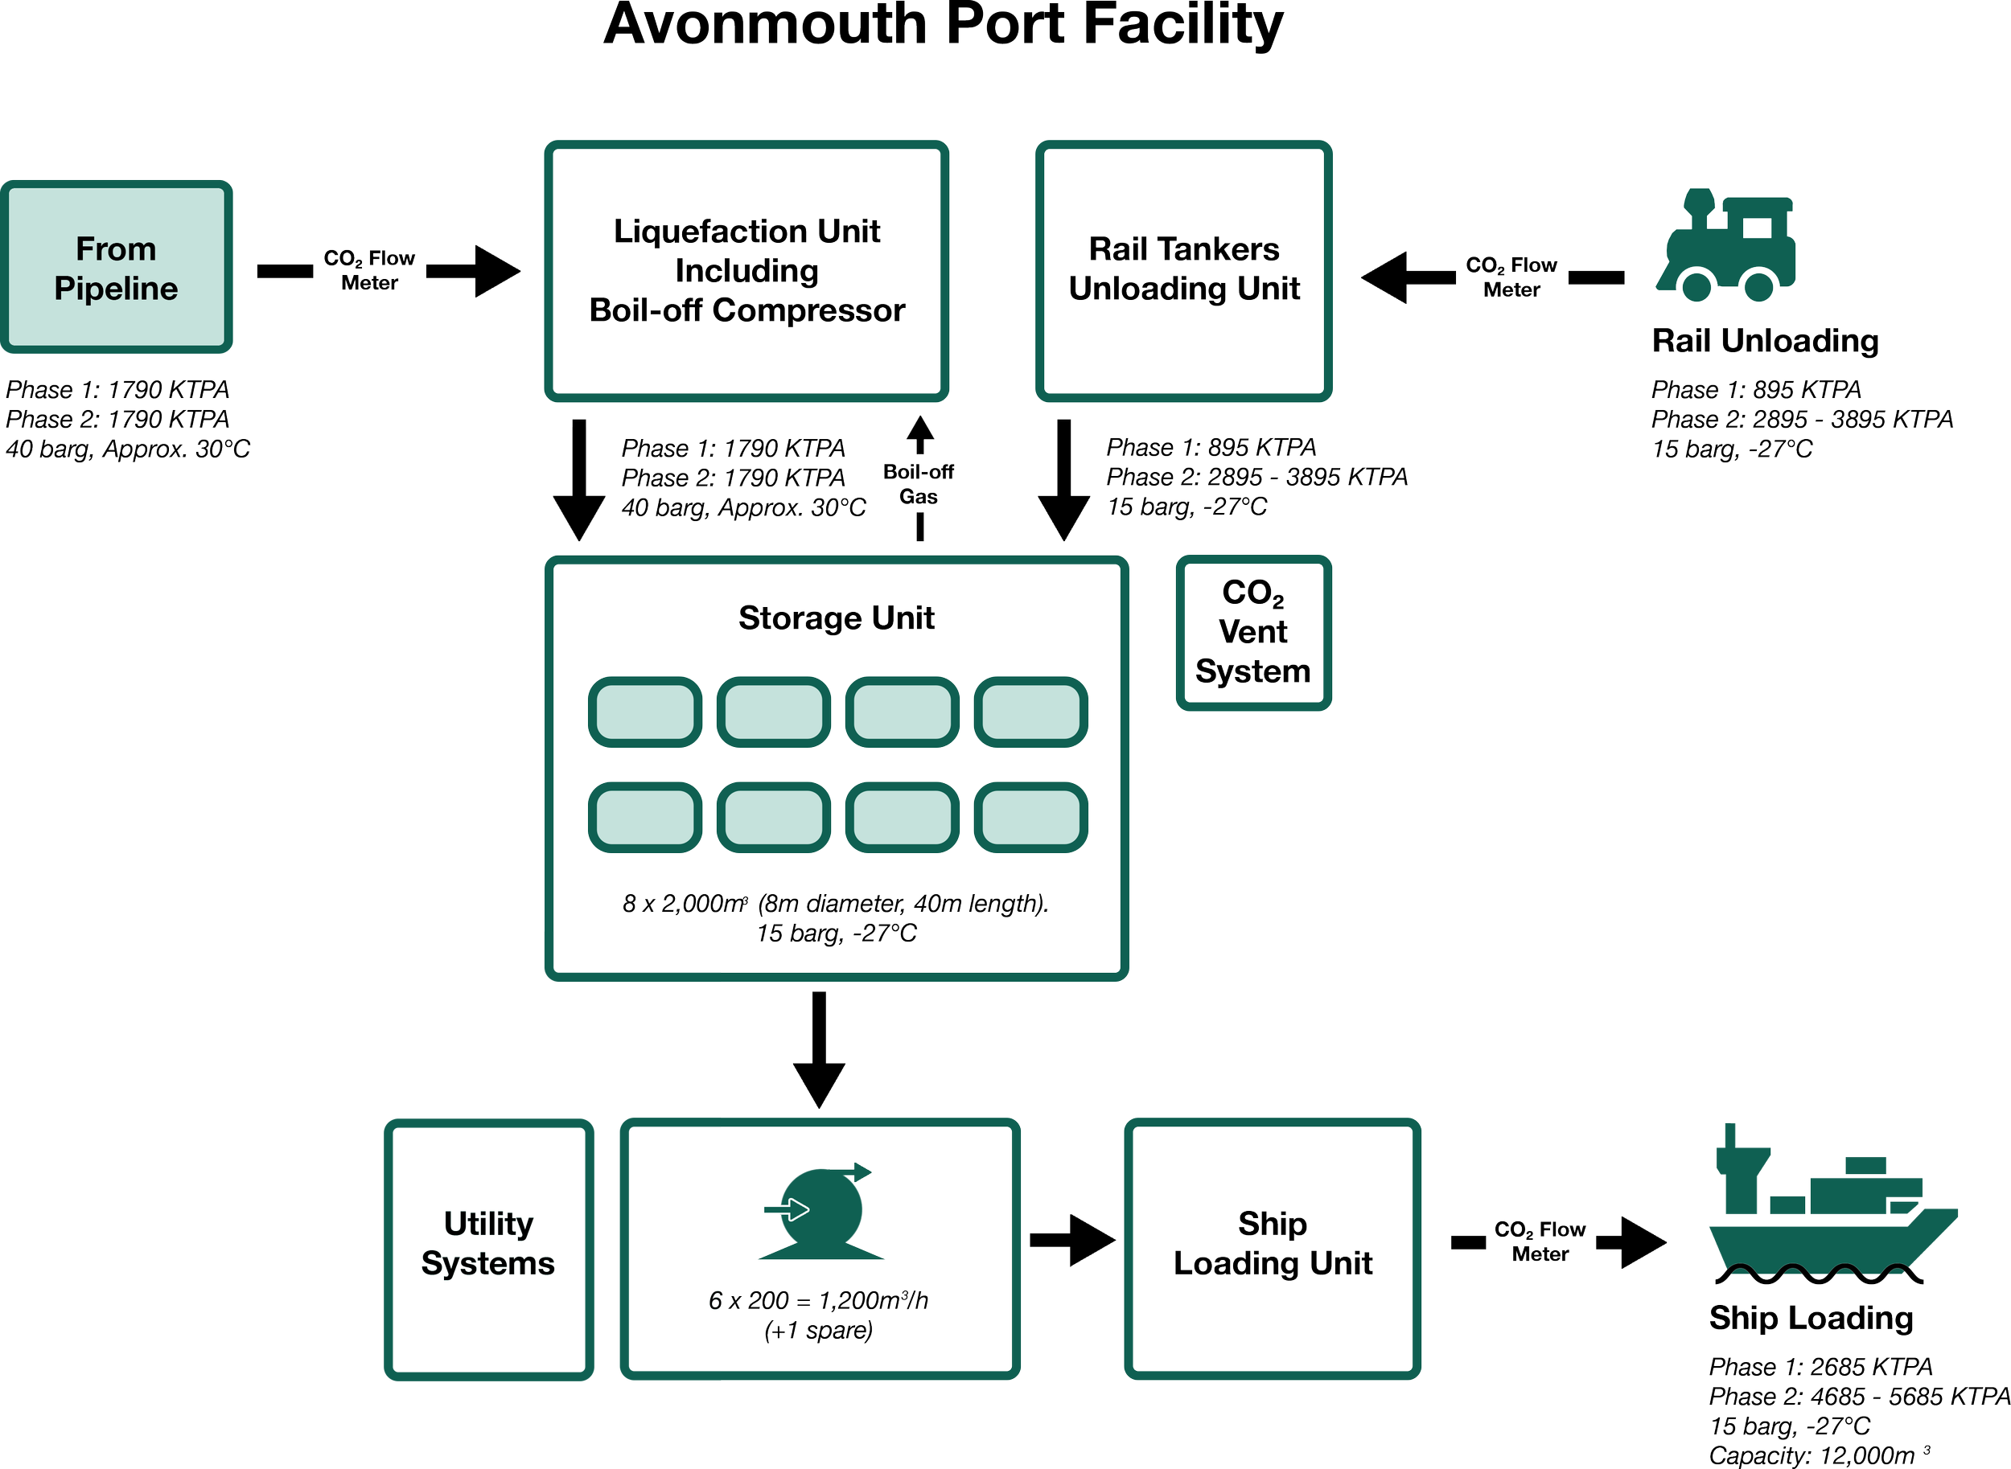Select the From Pipeline box
The width and height of the screenshot is (2011, 1469).
117,268
